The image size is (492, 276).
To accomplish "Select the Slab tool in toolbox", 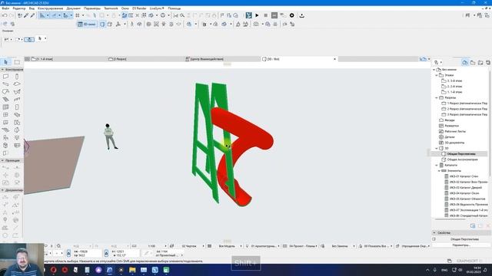I will click(x=17, y=84).
